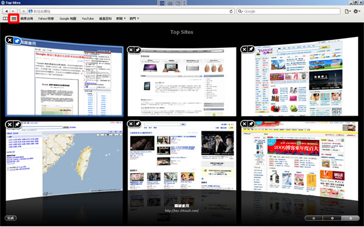Open the page menu dropdown
This screenshot has height=227, width=364.
(x=348, y=12)
